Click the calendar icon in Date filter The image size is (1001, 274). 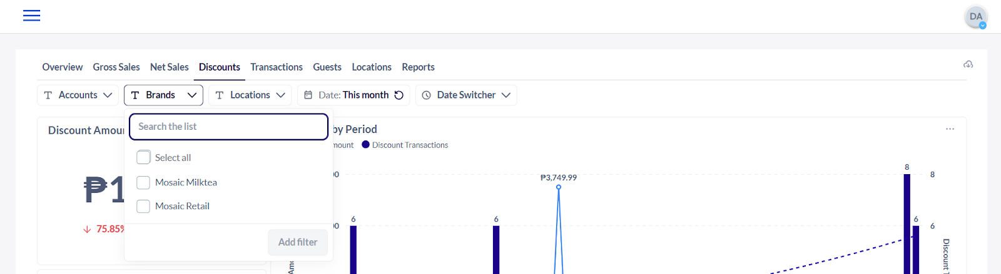click(308, 95)
